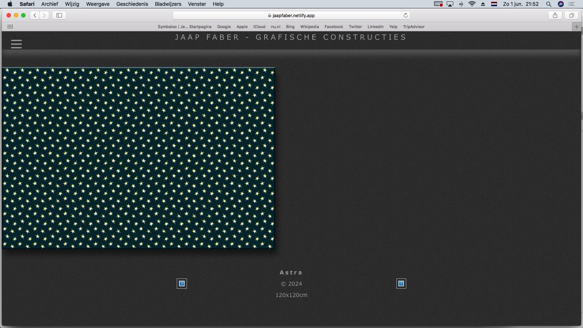Open the Archief menu
The image size is (583, 328).
pos(50,4)
